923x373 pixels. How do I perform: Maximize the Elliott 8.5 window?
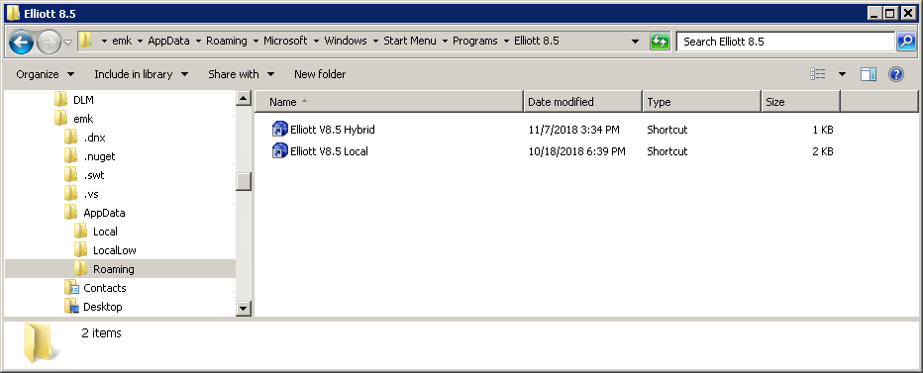pyautogui.click(x=890, y=13)
